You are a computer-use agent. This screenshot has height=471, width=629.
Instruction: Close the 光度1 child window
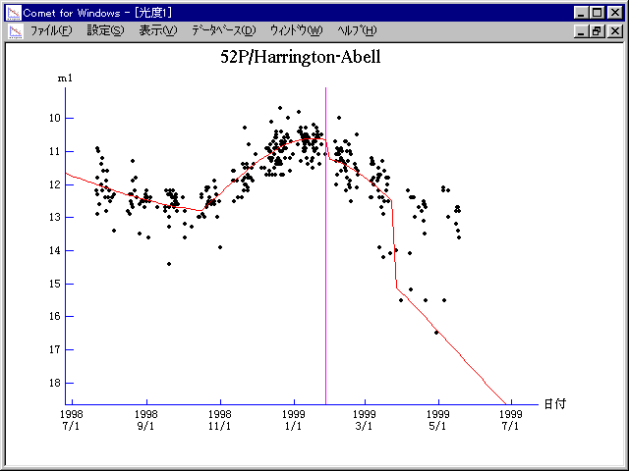pos(615,30)
